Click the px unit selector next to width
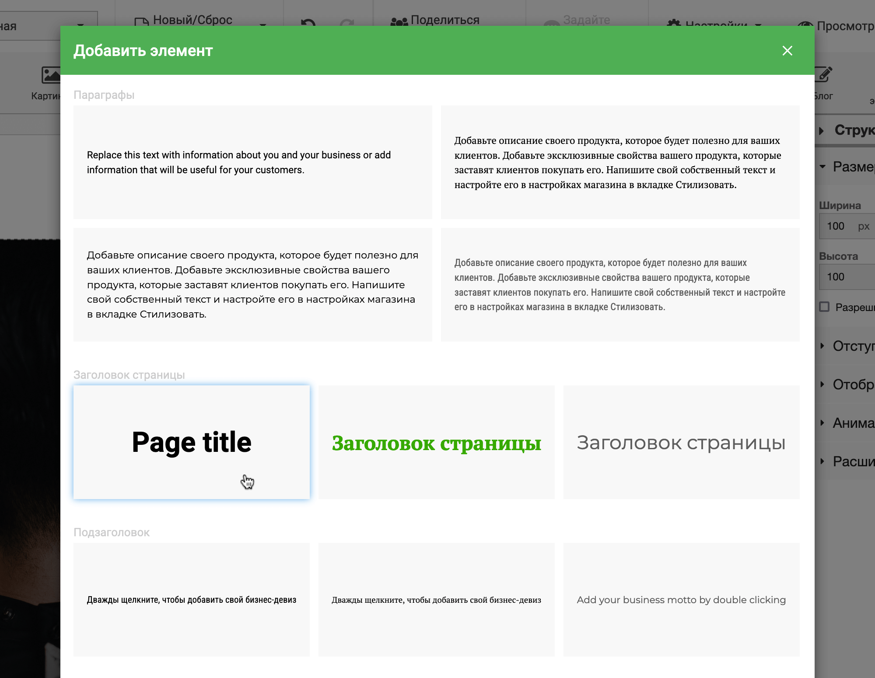This screenshot has height=678, width=875. 864,226
